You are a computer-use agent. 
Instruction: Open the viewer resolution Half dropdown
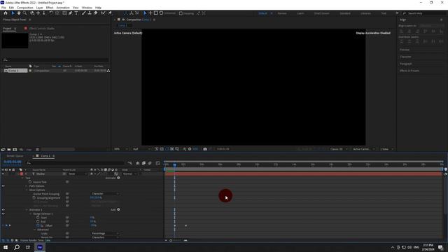(x=141, y=149)
